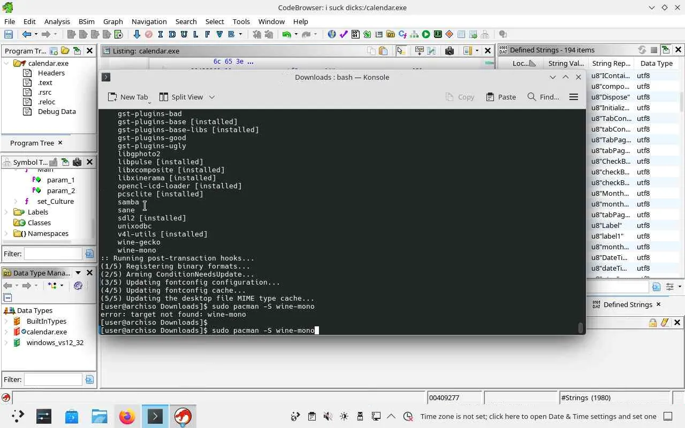
Task: Navigate back with the blue left arrow
Action: point(26,34)
